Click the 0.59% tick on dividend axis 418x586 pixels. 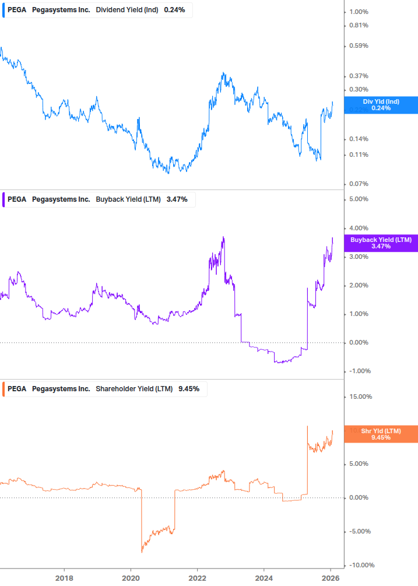click(359, 46)
